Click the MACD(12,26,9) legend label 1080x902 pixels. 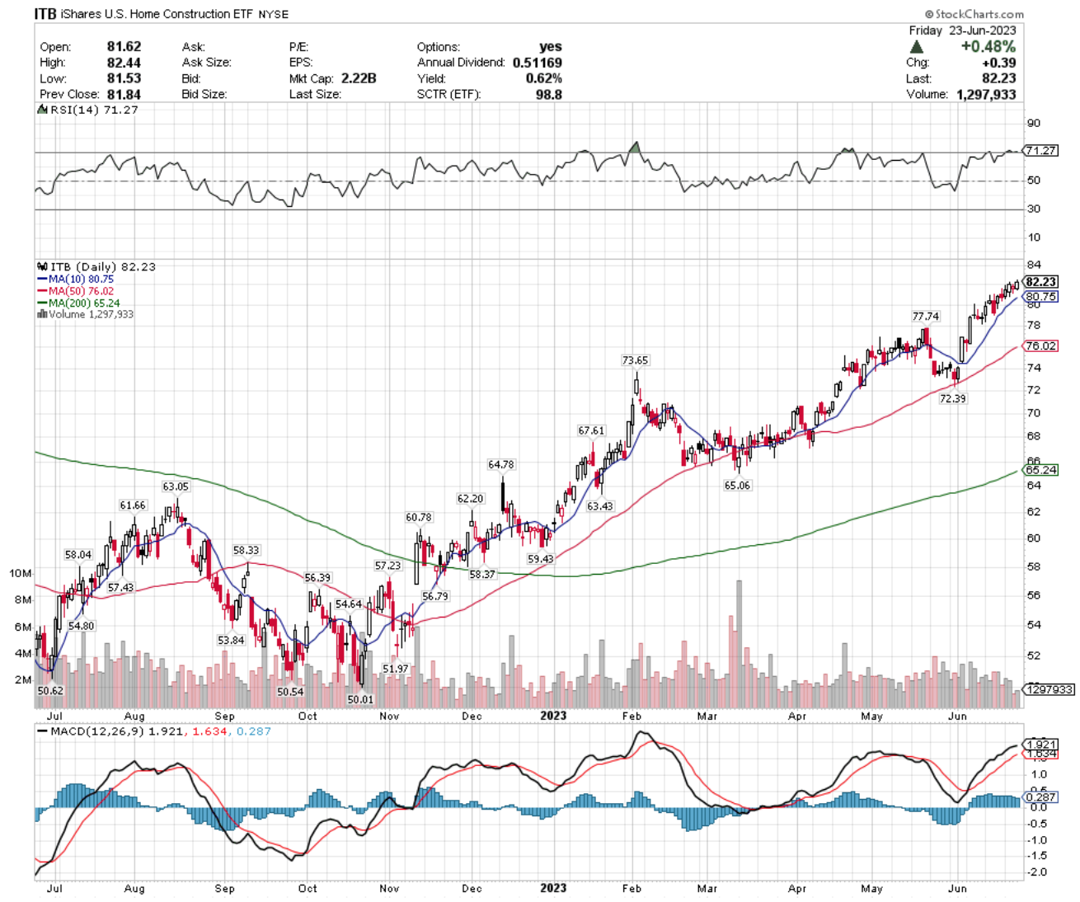pos(97,731)
